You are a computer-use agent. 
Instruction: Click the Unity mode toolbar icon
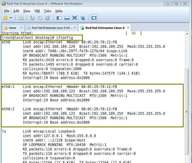click(x=83, y=18)
